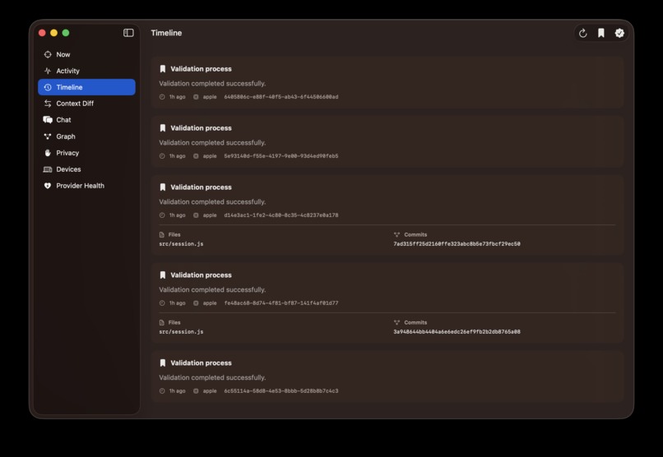
Task: Click the Files label in entry d14e3ac1
Action: click(174, 234)
